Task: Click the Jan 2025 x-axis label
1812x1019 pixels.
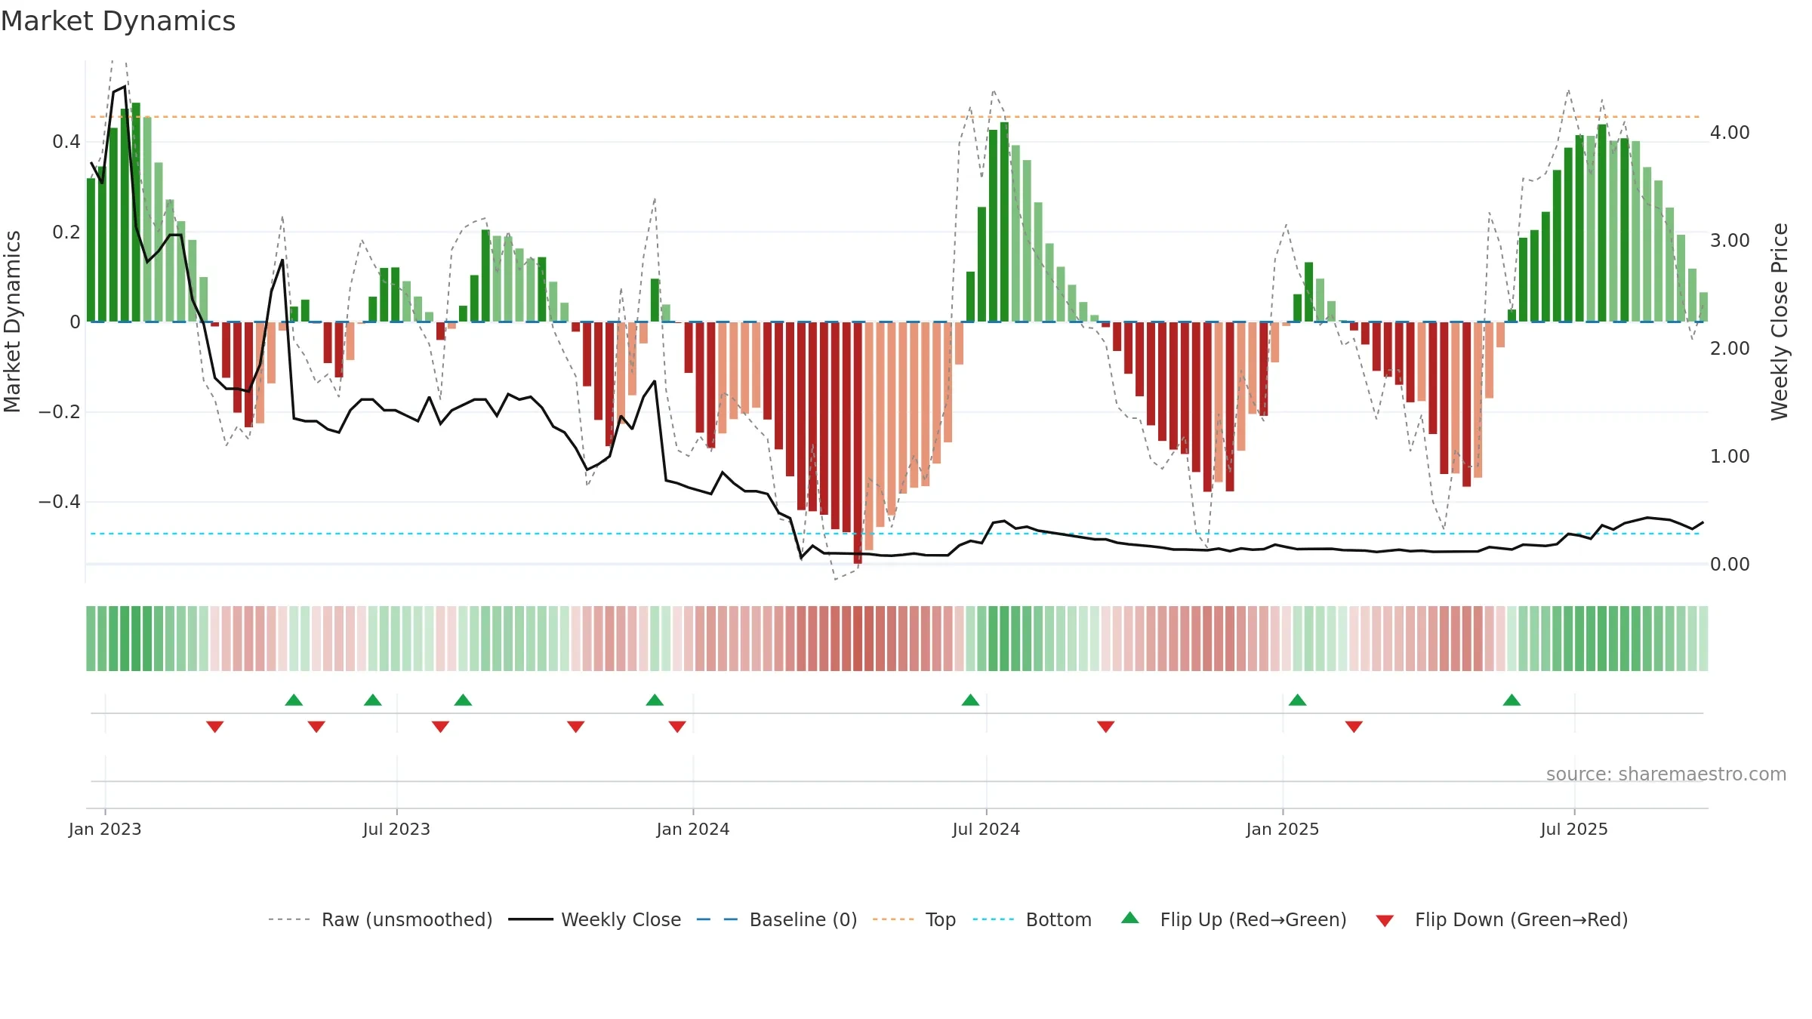Action: point(1283,829)
